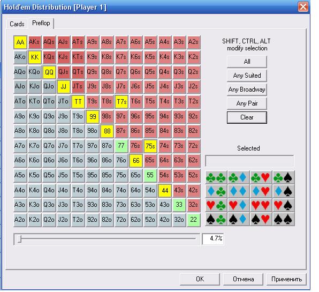
Task: Choose Any Pair hands
Action: point(247,103)
